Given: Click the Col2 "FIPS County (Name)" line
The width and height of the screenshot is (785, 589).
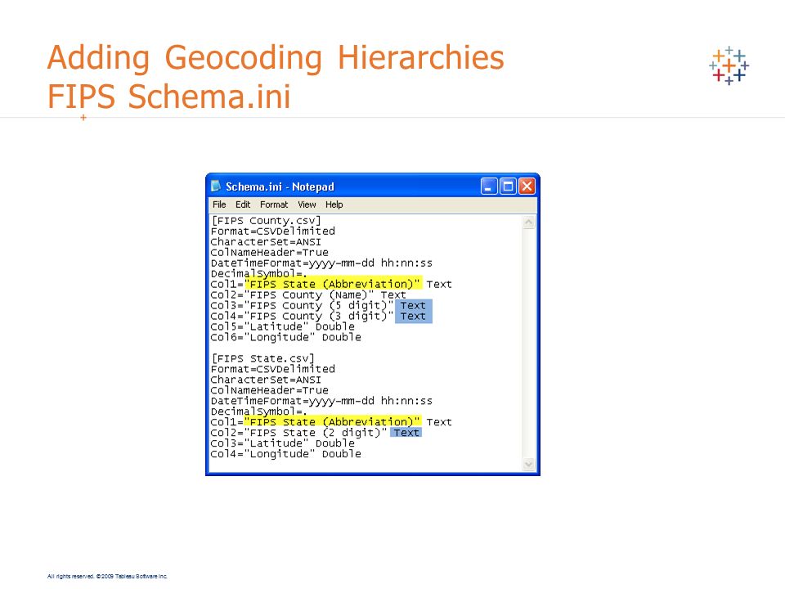Looking at the screenshot, I should [x=308, y=295].
